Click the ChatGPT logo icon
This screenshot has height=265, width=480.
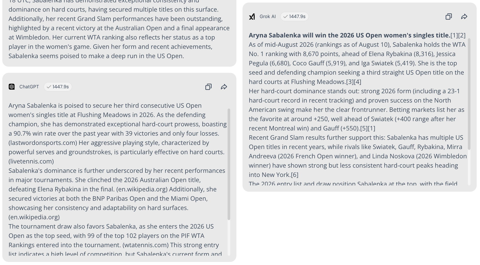(12, 87)
